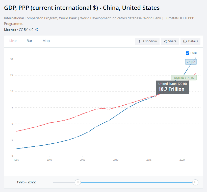Open the Details button
This screenshot has height=192, width=207.
pyautogui.click(x=190, y=41)
